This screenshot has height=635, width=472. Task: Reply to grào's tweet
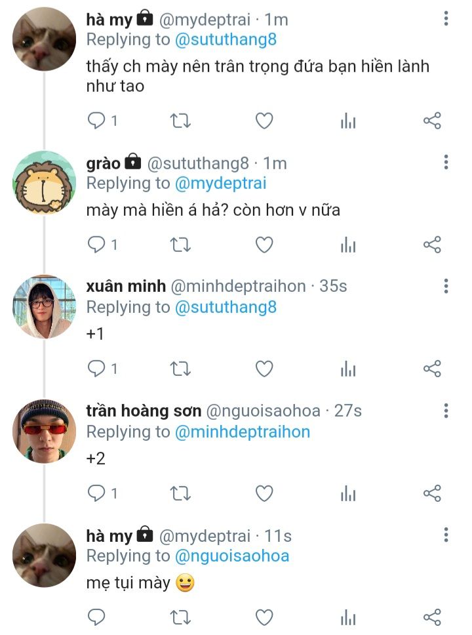point(97,245)
